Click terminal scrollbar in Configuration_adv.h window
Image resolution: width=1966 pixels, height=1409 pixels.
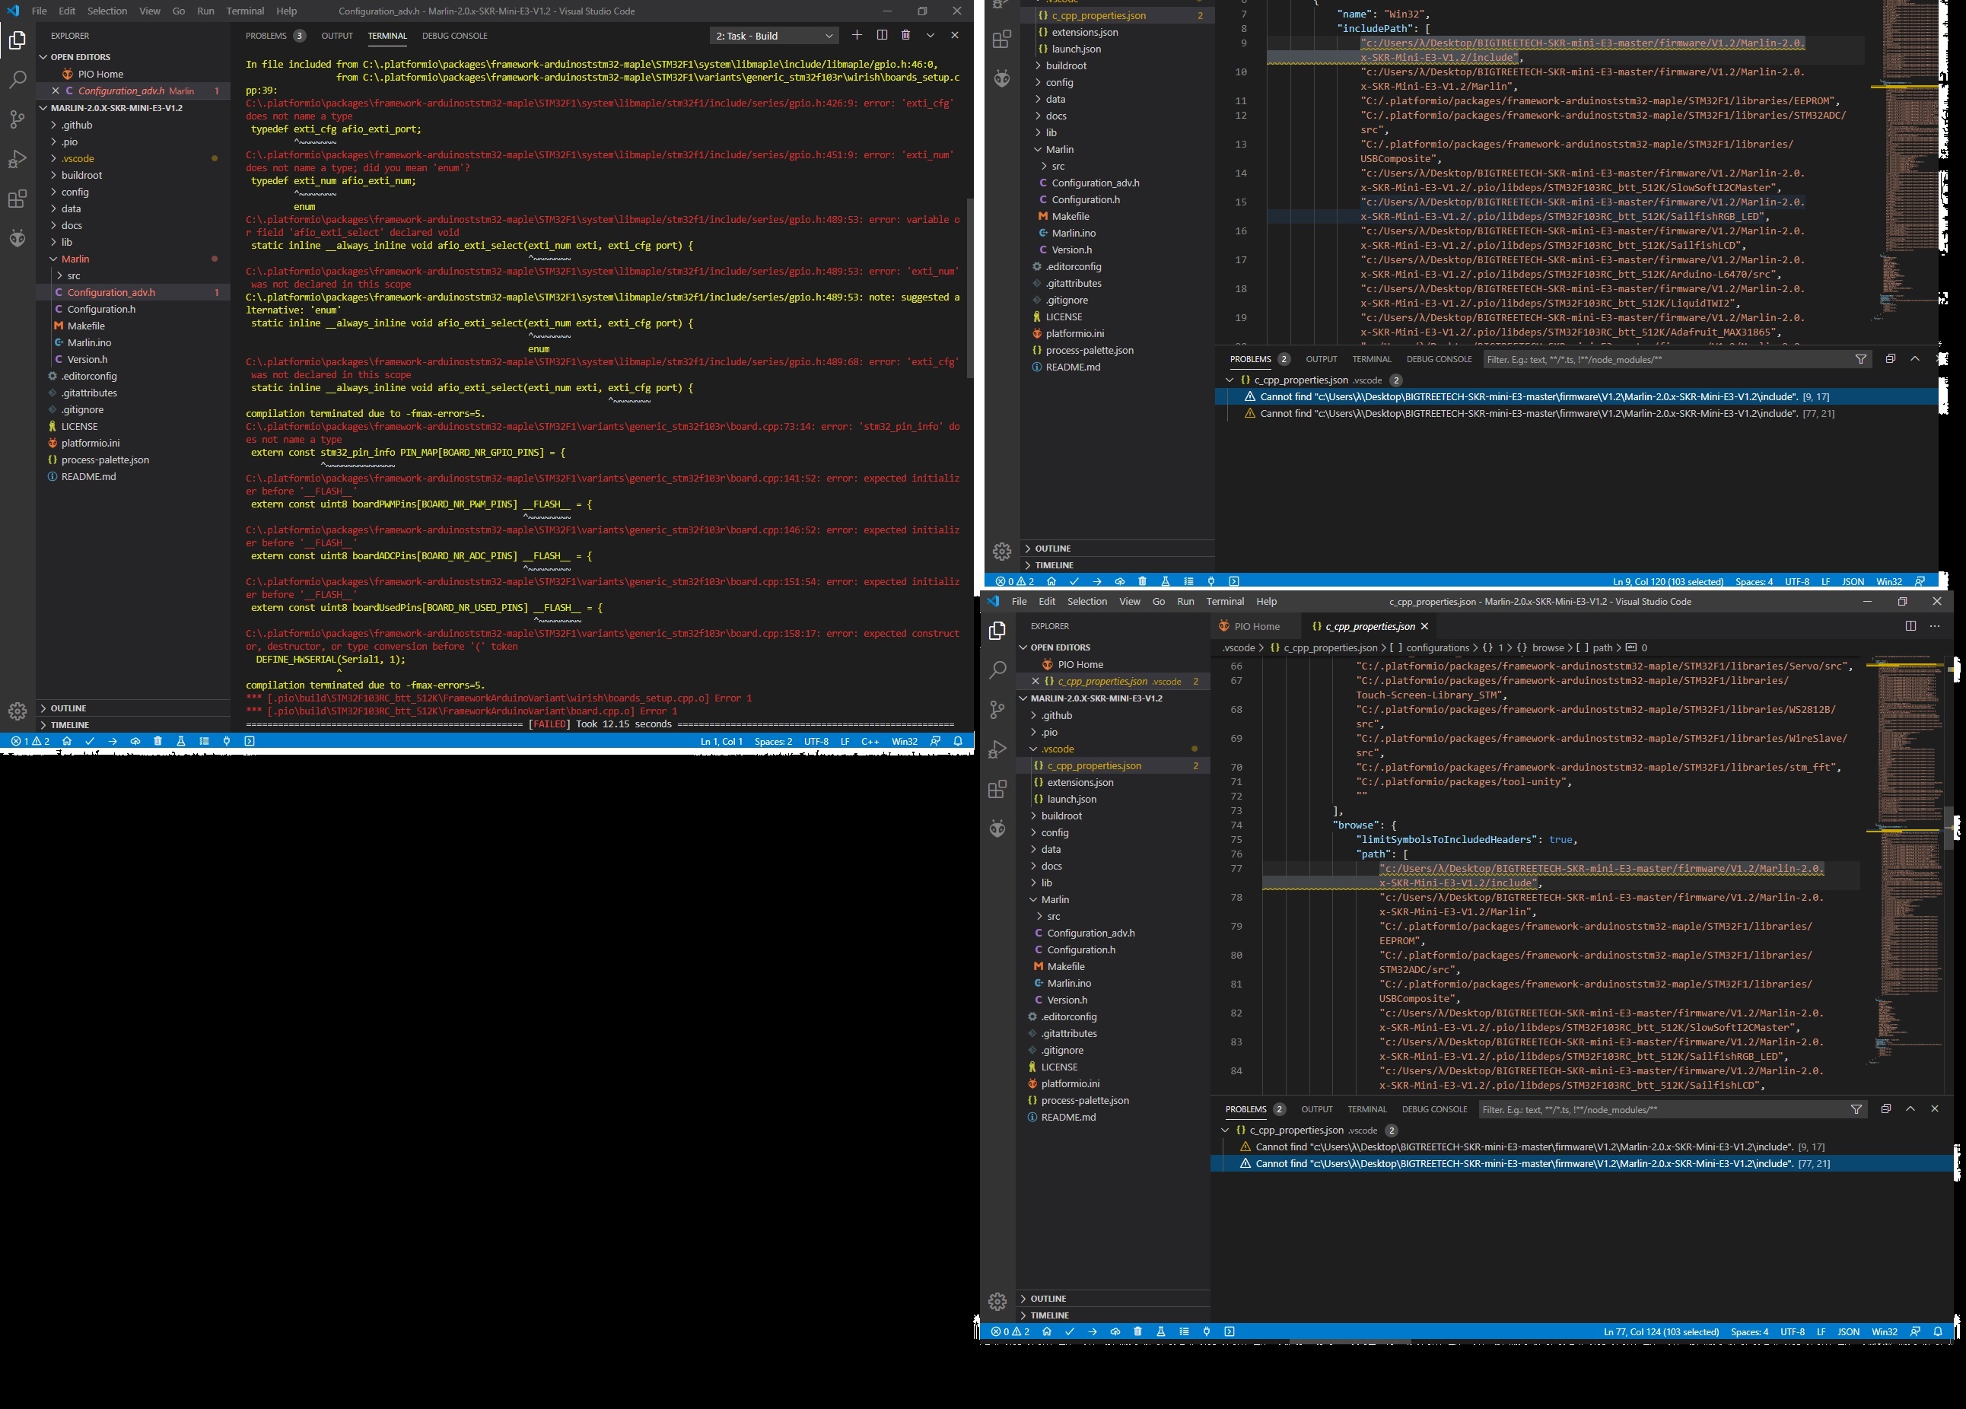click(970, 288)
